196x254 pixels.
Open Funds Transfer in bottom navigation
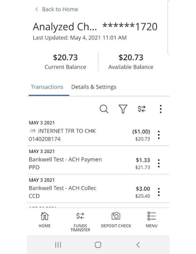(x=80, y=222)
